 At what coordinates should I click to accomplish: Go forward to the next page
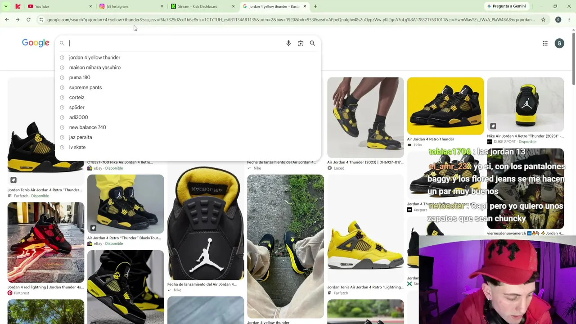coord(18,20)
